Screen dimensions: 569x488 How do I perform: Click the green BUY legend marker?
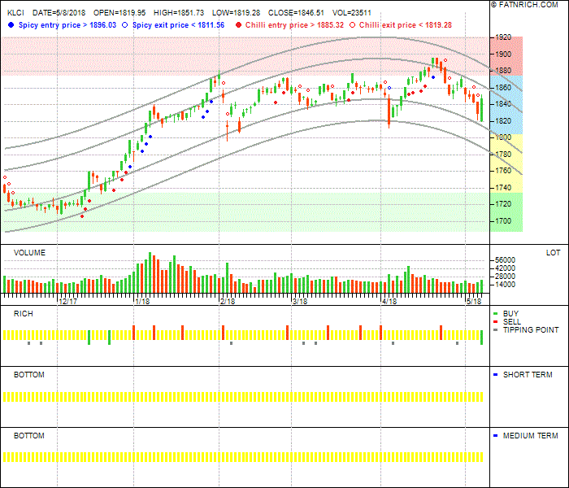point(495,314)
